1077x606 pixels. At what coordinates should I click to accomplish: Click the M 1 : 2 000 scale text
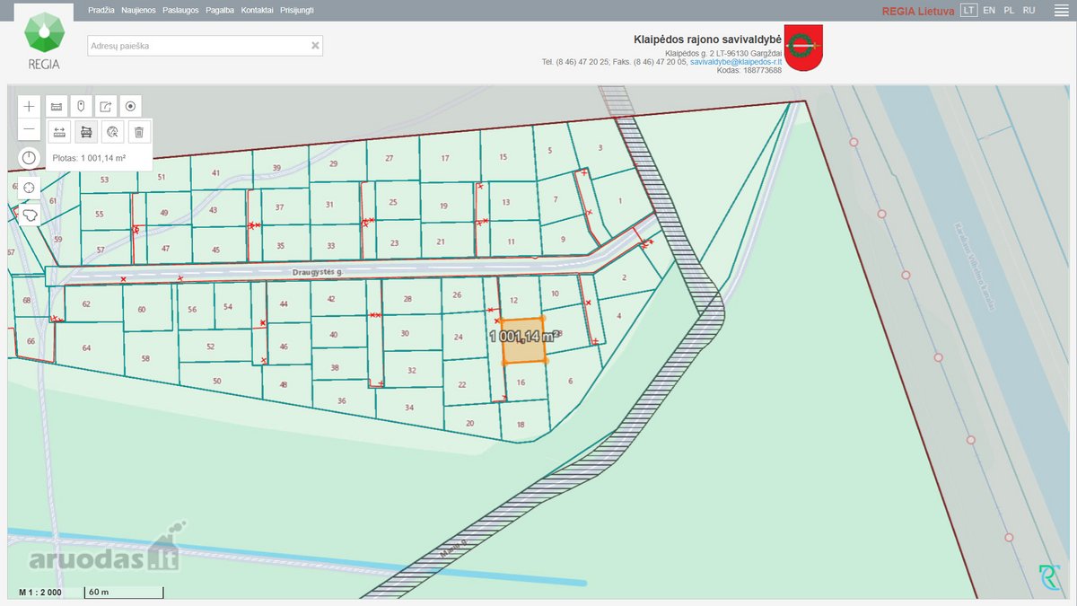[40, 593]
